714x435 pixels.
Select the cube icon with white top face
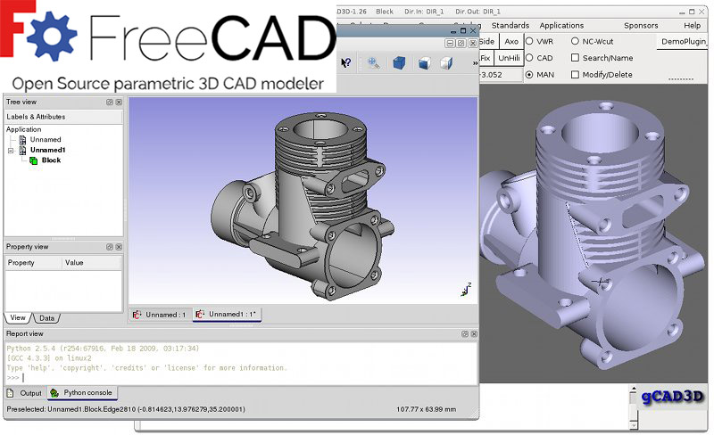424,62
